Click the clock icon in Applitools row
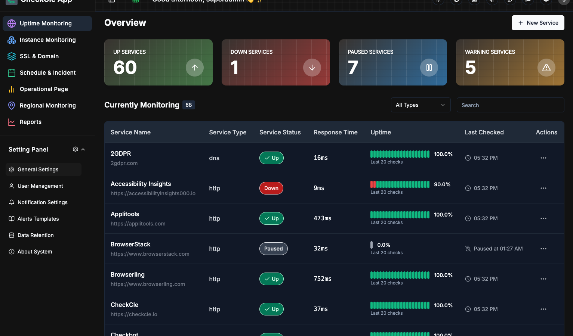573x336 pixels. click(x=468, y=218)
